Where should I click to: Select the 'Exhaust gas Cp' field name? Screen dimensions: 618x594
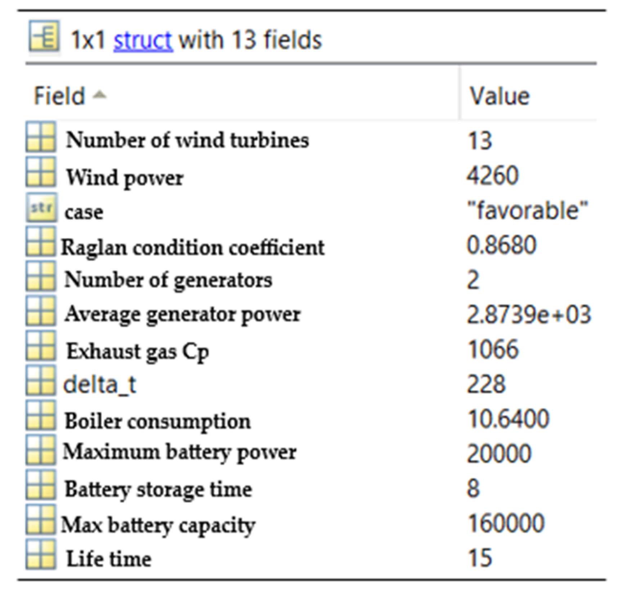point(138,351)
